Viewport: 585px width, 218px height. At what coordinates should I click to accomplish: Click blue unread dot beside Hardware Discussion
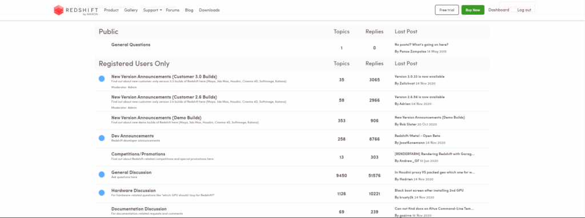point(102,193)
